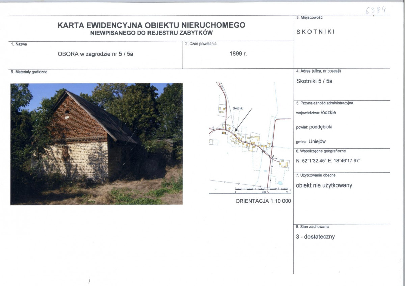Click the brick barn photograph
This screenshot has width=405, height=286.
click(97, 144)
